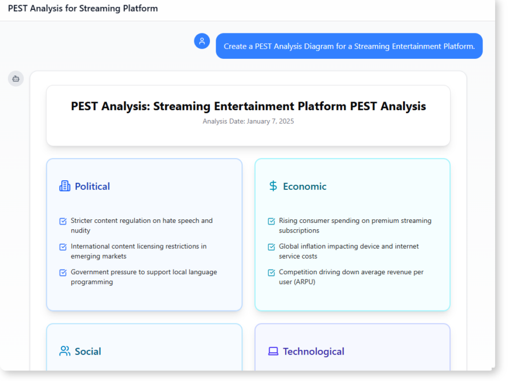Click the main PEST Analysis title heading
This screenshot has height=381, width=509.
[248, 106]
